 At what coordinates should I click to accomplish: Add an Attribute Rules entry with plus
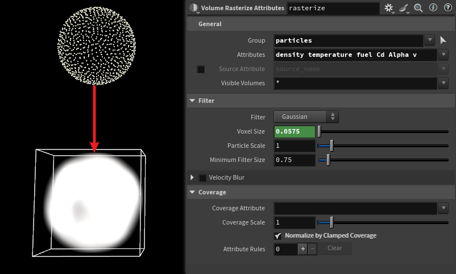click(x=303, y=248)
